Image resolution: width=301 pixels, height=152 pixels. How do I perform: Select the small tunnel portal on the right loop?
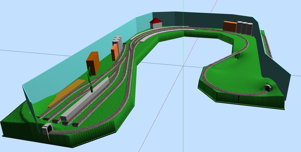[268, 88]
